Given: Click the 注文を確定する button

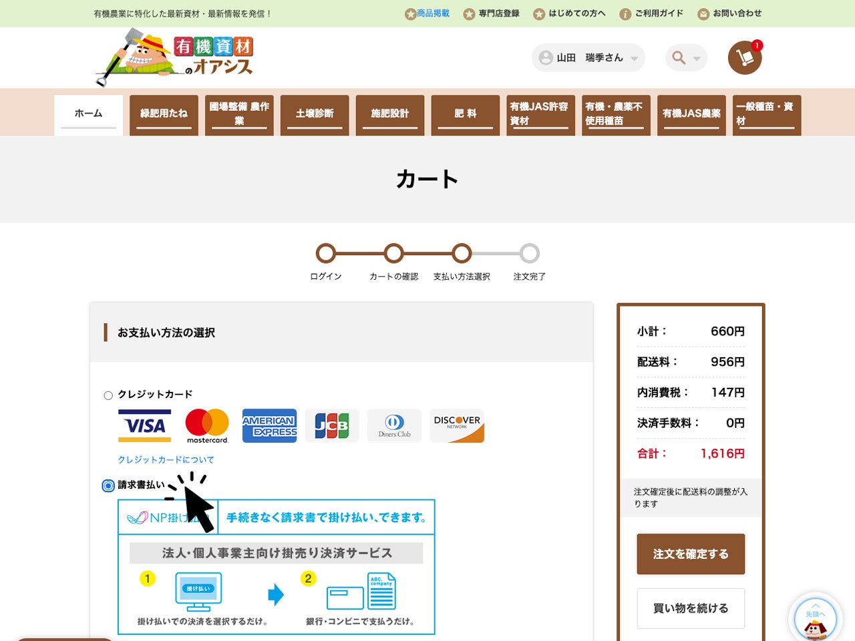Looking at the screenshot, I should pos(691,554).
